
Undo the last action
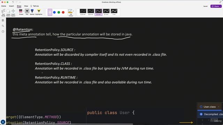13,2
